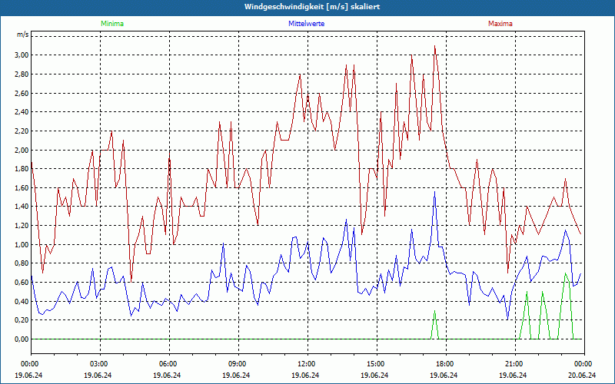Click the 00:00 time label above 20.06.24
Screen dimensions: 615x384
click(582, 364)
